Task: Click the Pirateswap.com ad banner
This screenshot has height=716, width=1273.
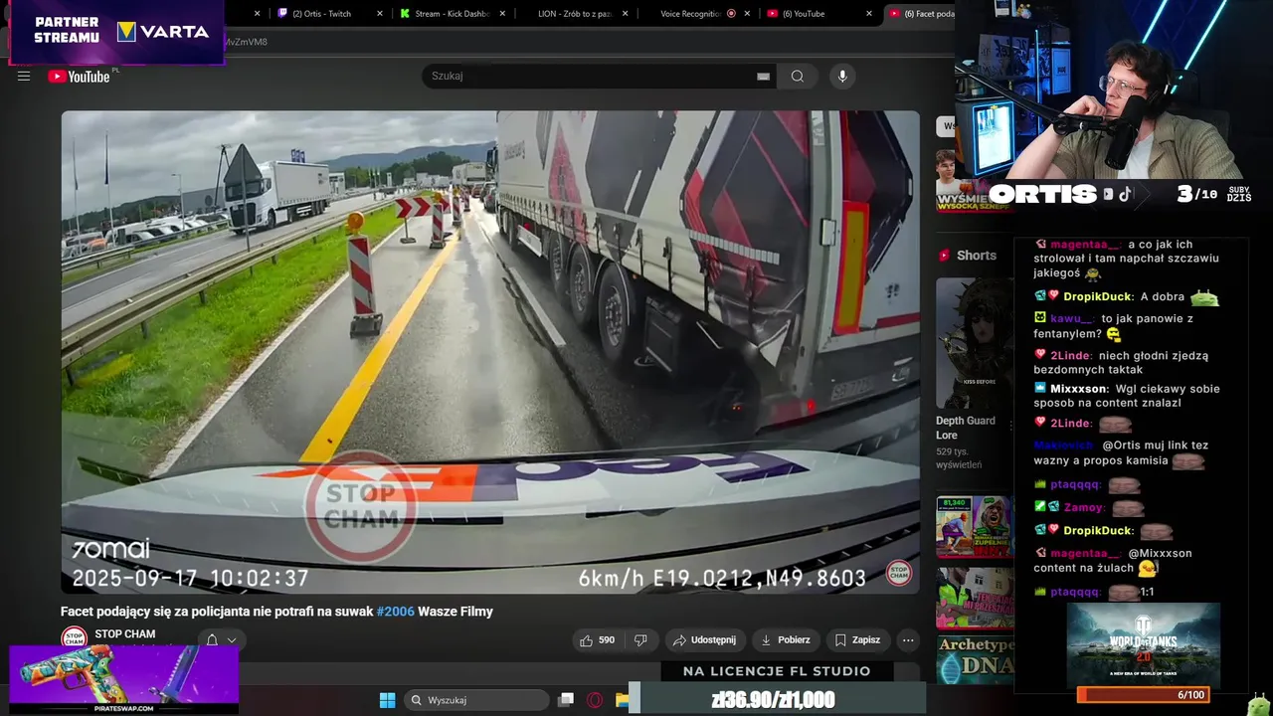Action: pos(124,679)
